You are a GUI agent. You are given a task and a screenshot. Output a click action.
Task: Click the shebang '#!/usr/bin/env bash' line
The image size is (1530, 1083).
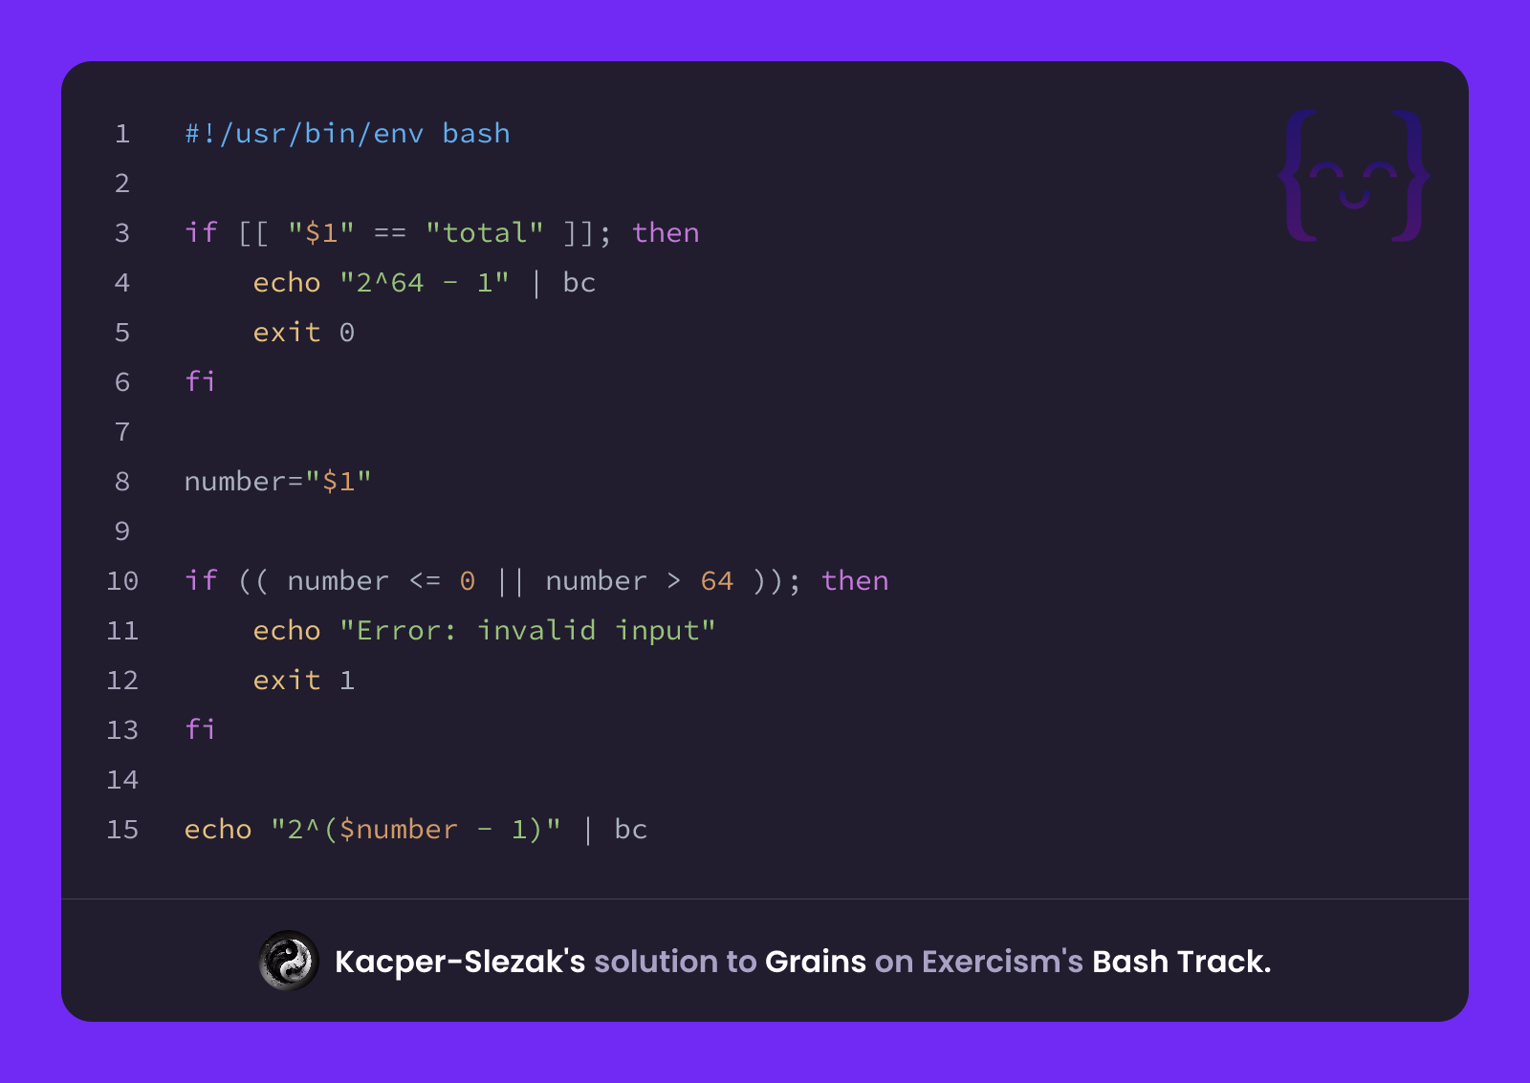pos(347,134)
